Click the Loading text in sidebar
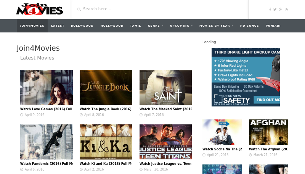The height and width of the screenshot is (174, 305). point(209,42)
